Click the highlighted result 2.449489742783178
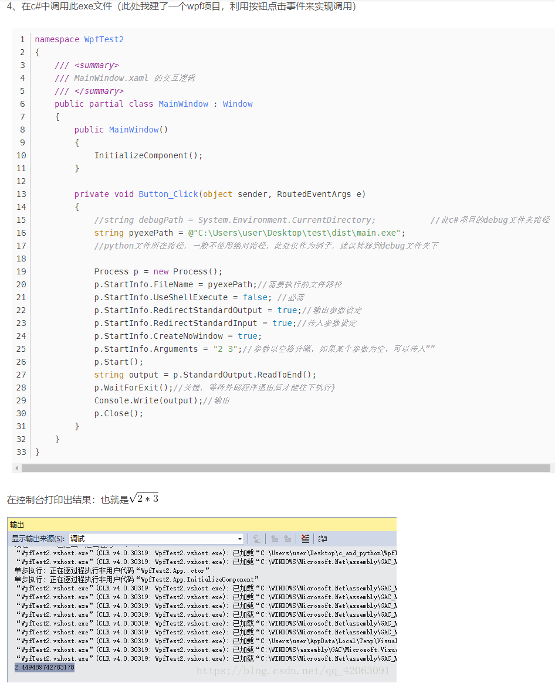 pyautogui.click(x=45, y=667)
